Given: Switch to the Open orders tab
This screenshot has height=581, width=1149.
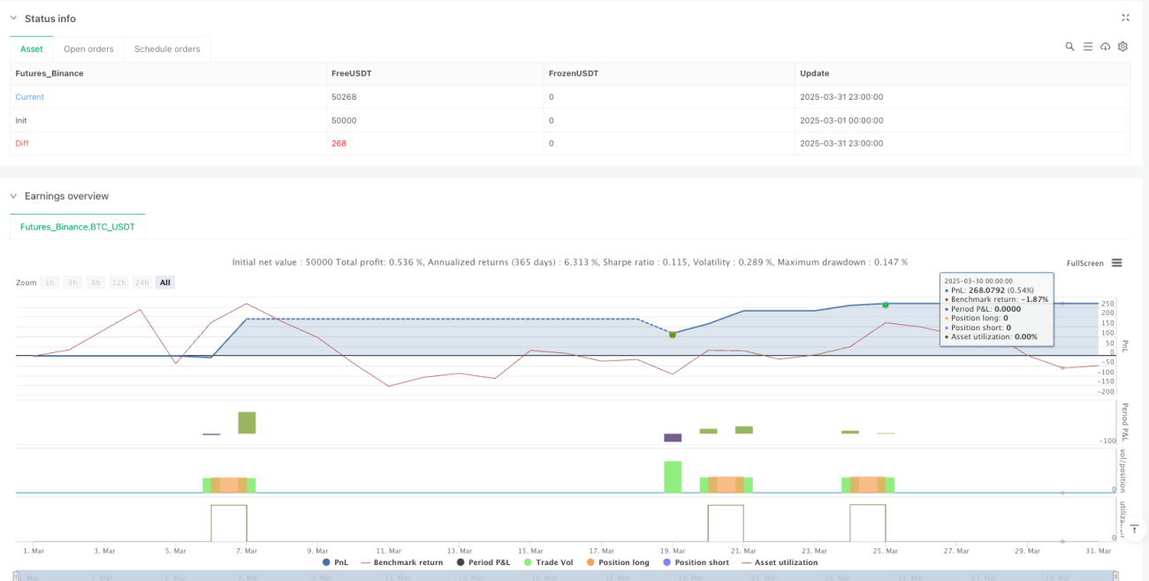Looking at the screenshot, I should click(x=88, y=49).
